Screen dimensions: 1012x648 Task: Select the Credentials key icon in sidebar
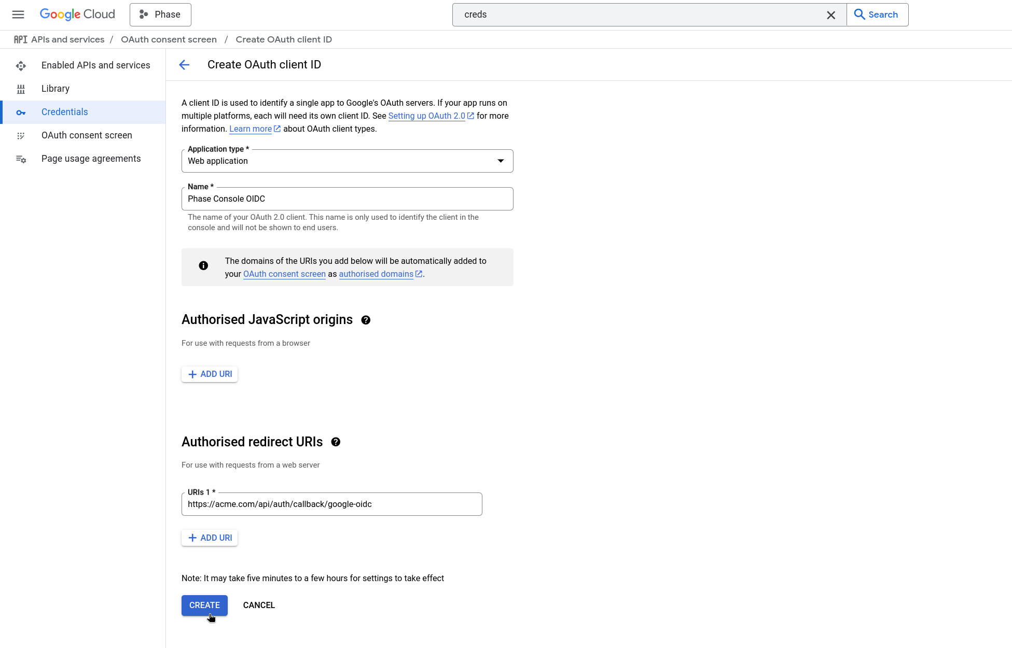[x=21, y=112]
